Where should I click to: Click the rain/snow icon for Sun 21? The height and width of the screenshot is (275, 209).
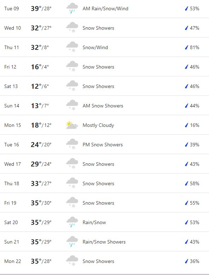[x=72, y=242]
